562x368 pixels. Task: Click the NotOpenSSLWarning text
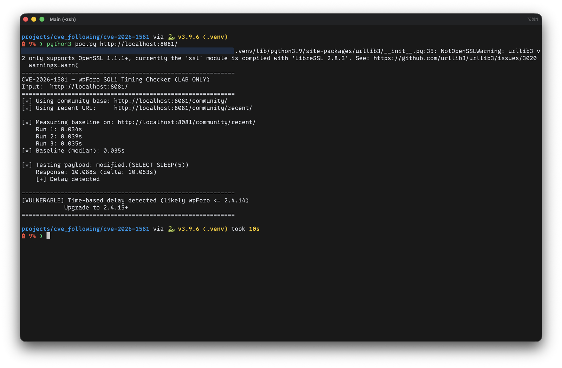pos(472,51)
